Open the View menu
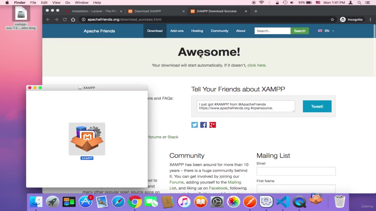This screenshot has height=211, width=376. tap(56, 3)
